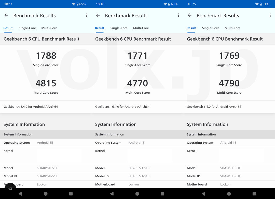This screenshot has height=199, width=275.
Task: Open overflow menu in the 18:25 screenshot
Action: tap(270, 16)
